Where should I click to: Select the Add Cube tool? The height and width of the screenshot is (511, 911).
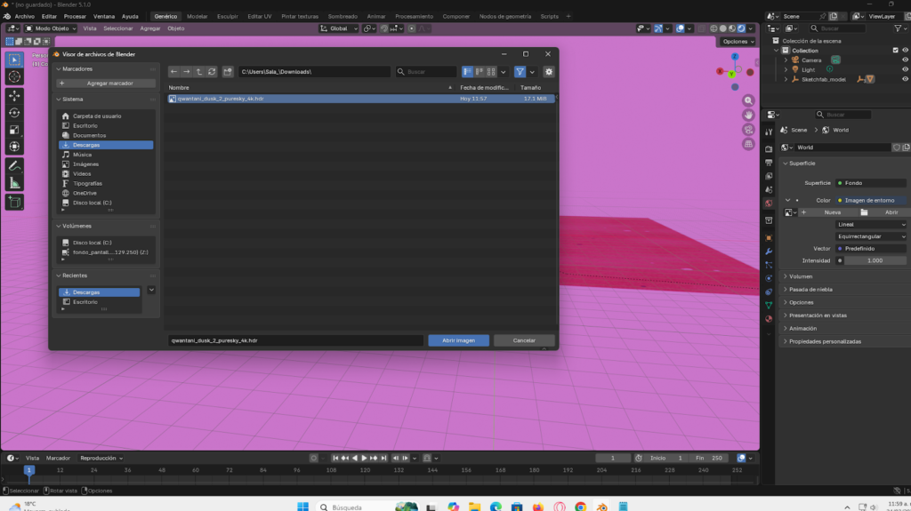(14, 202)
